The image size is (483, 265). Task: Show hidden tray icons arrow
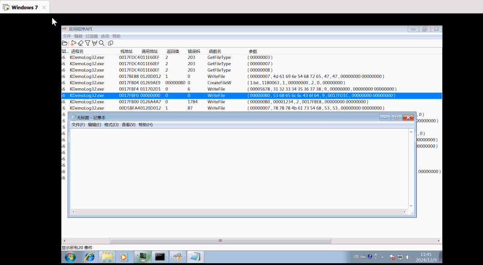[383, 257]
